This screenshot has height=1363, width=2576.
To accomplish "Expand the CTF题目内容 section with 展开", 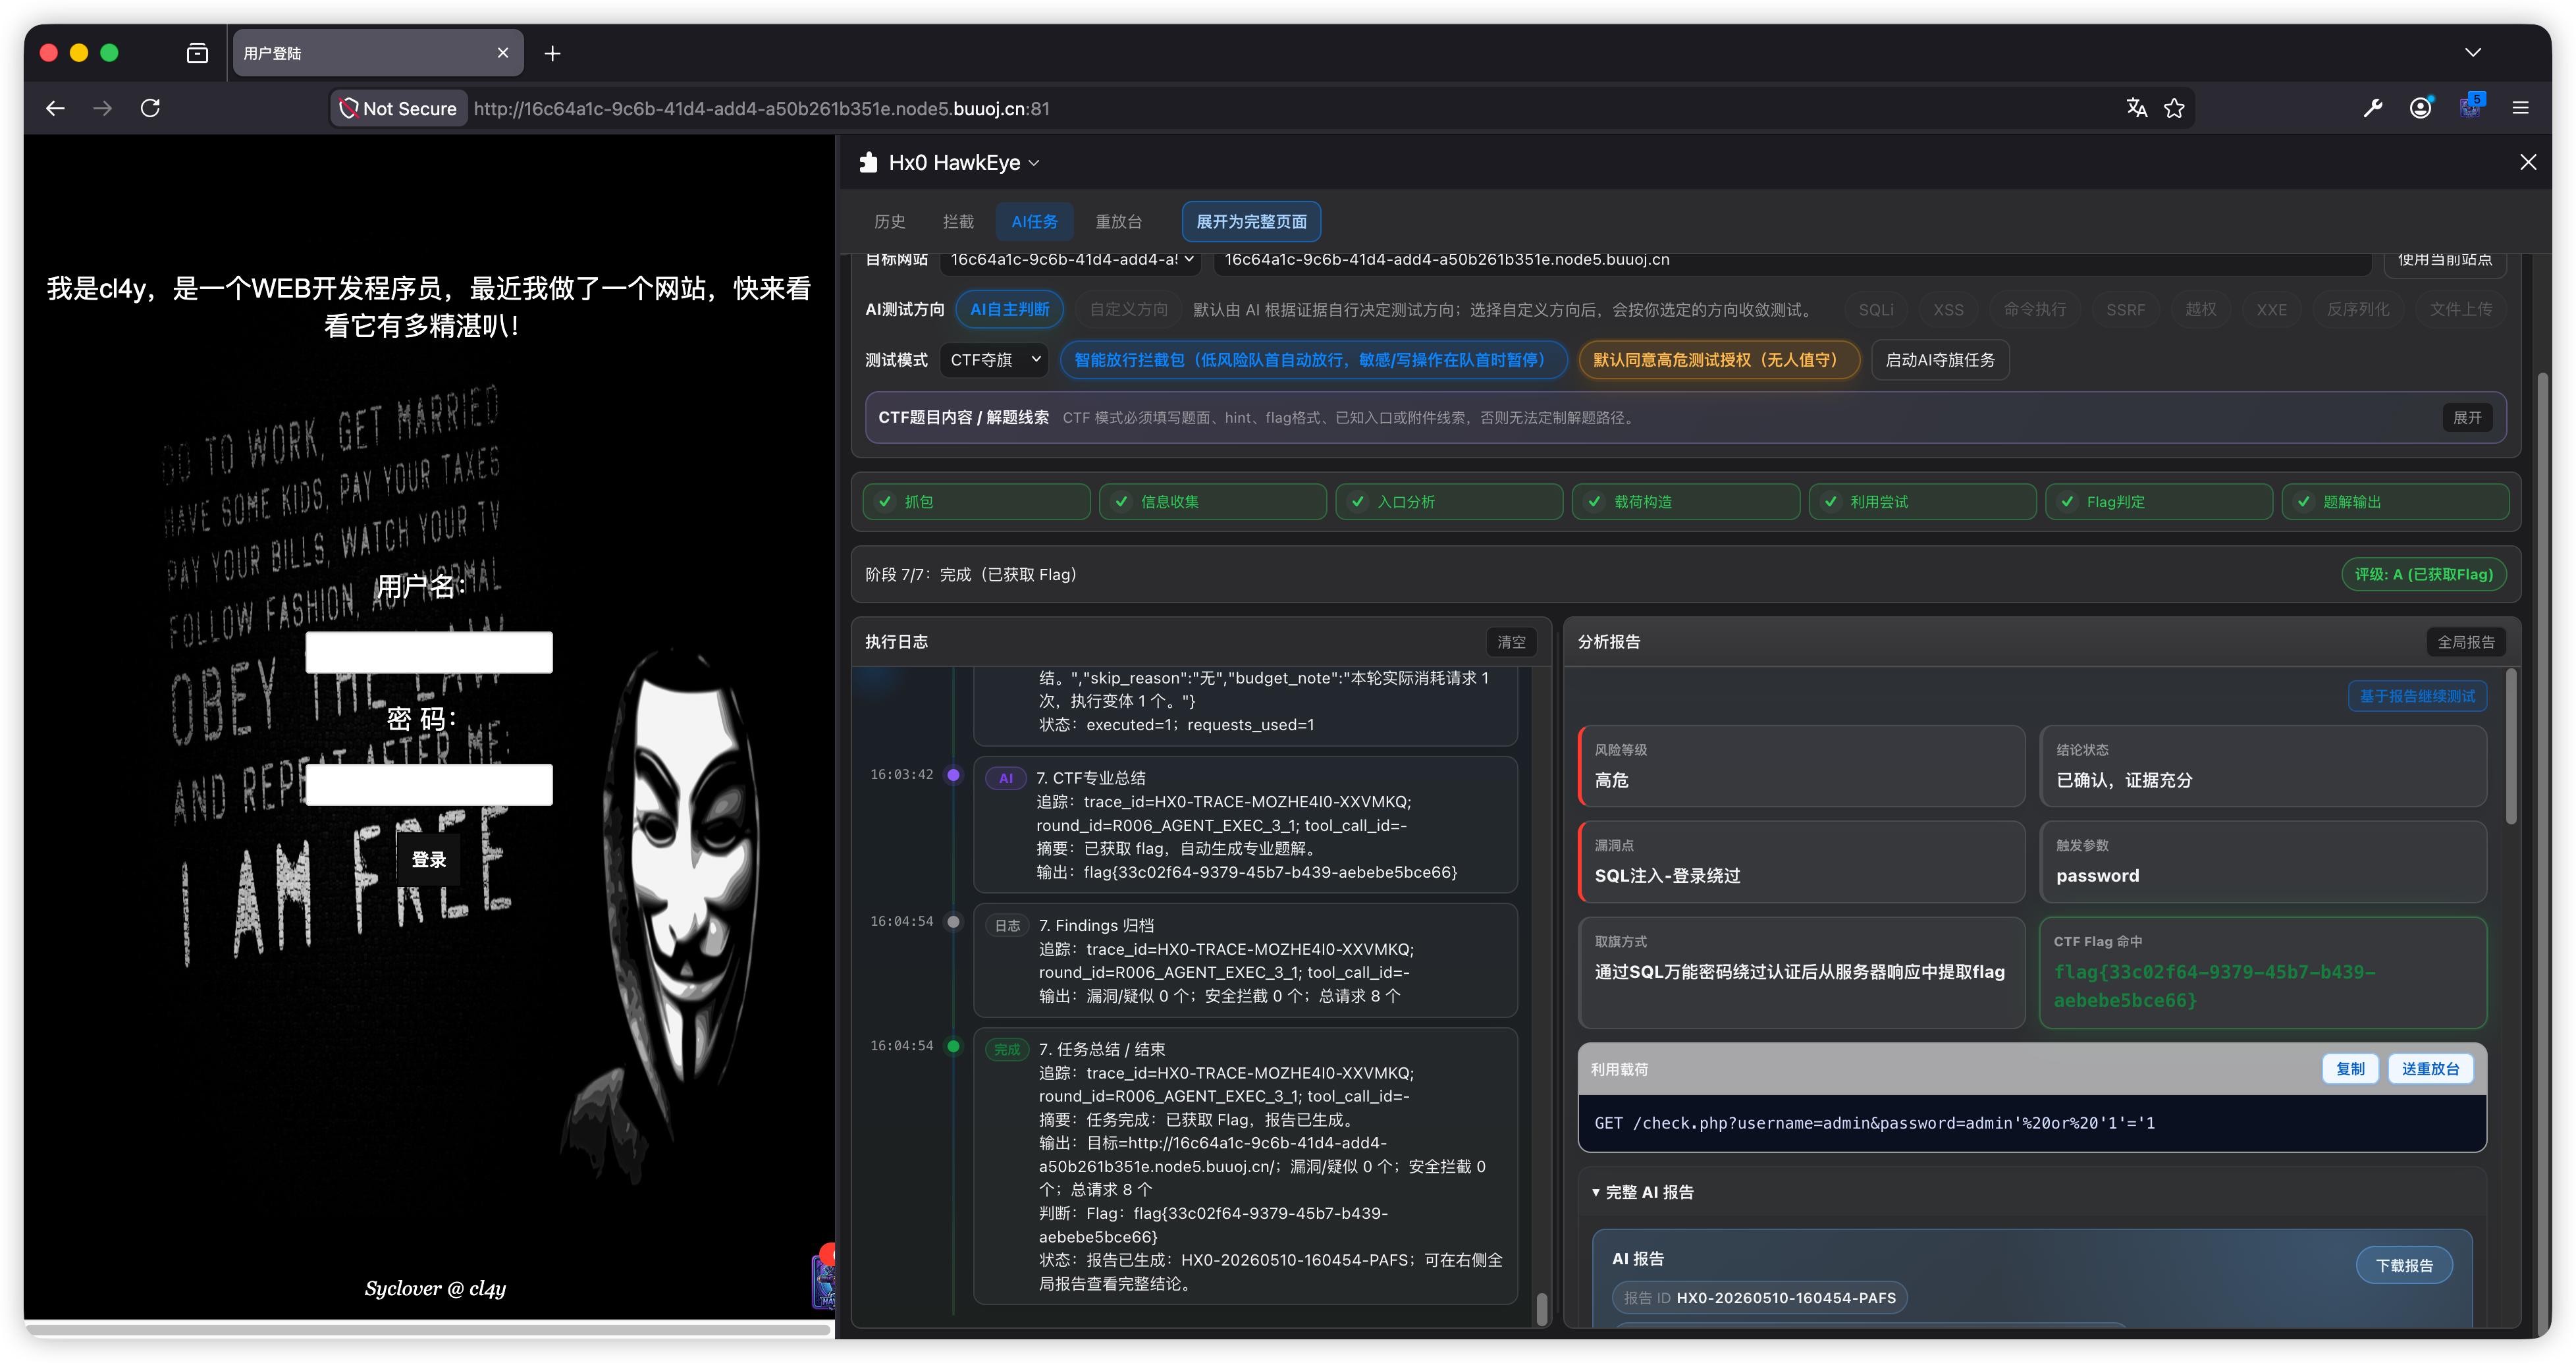I will [2466, 418].
